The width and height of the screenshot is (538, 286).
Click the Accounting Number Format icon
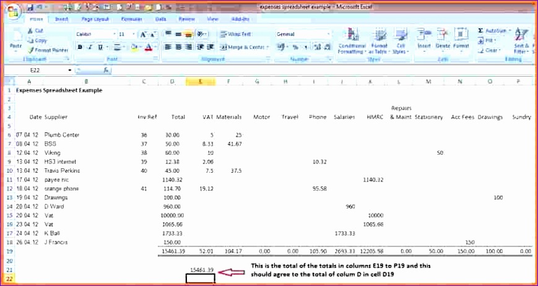(281, 47)
